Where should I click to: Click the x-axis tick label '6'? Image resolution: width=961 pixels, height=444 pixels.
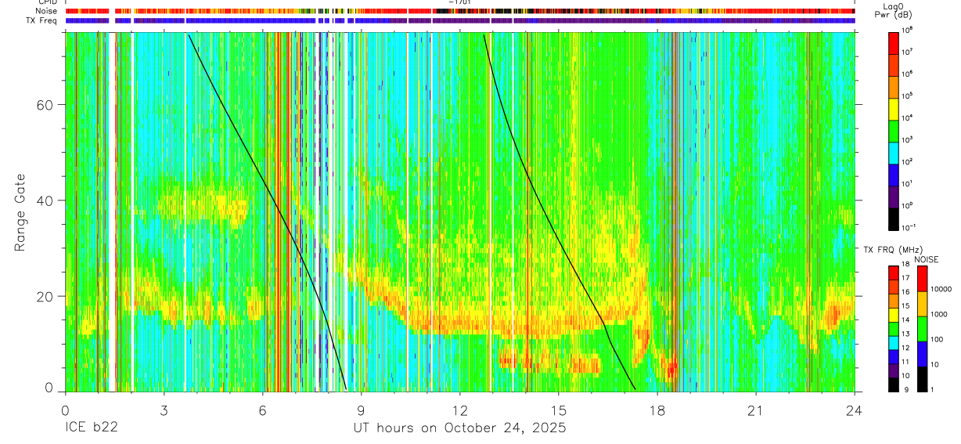tap(262, 410)
